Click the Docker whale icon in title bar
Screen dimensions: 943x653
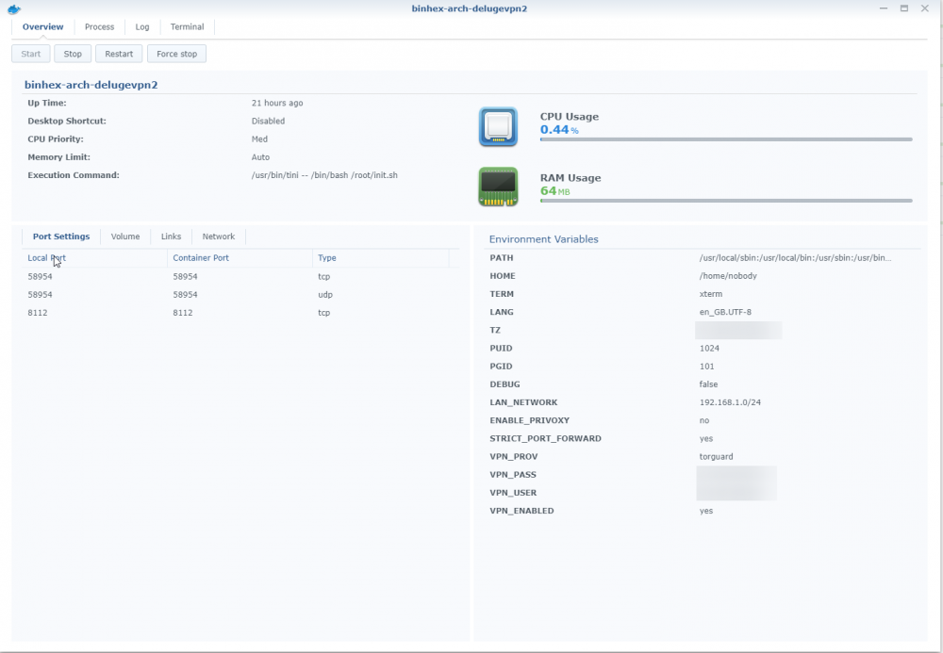[x=14, y=9]
